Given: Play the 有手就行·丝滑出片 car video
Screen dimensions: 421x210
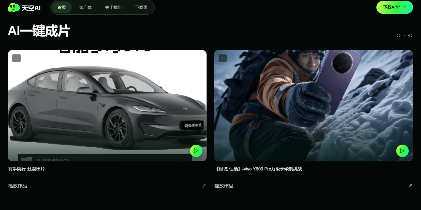Looking at the screenshot, I should pyautogui.click(x=196, y=151).
